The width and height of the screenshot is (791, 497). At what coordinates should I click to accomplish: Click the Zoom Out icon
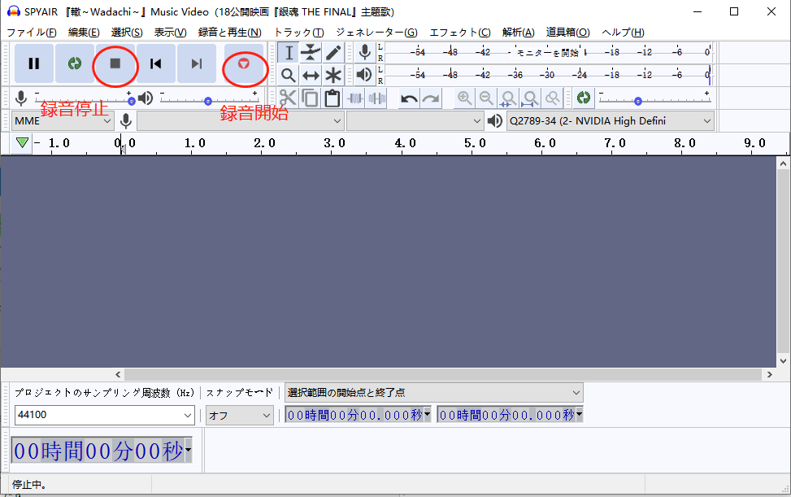[486, 98]
